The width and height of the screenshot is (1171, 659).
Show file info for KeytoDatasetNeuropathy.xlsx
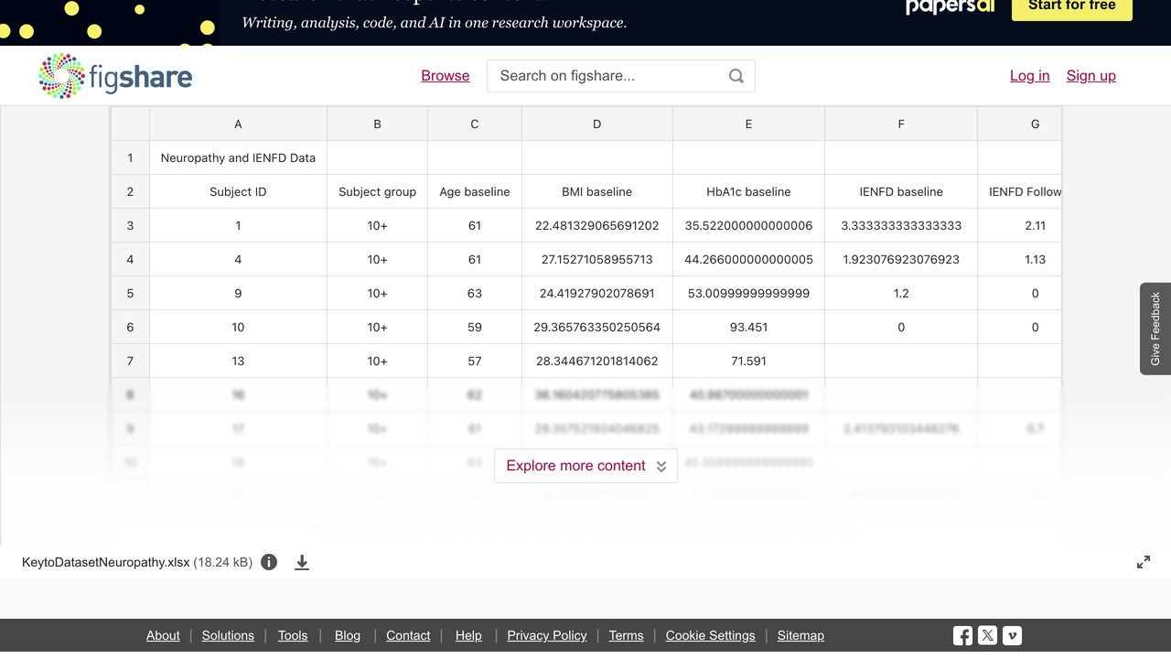269,562
